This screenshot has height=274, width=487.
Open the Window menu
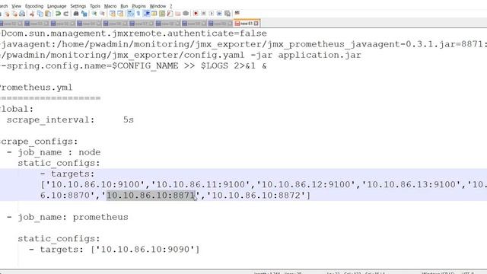pos(158,6)
